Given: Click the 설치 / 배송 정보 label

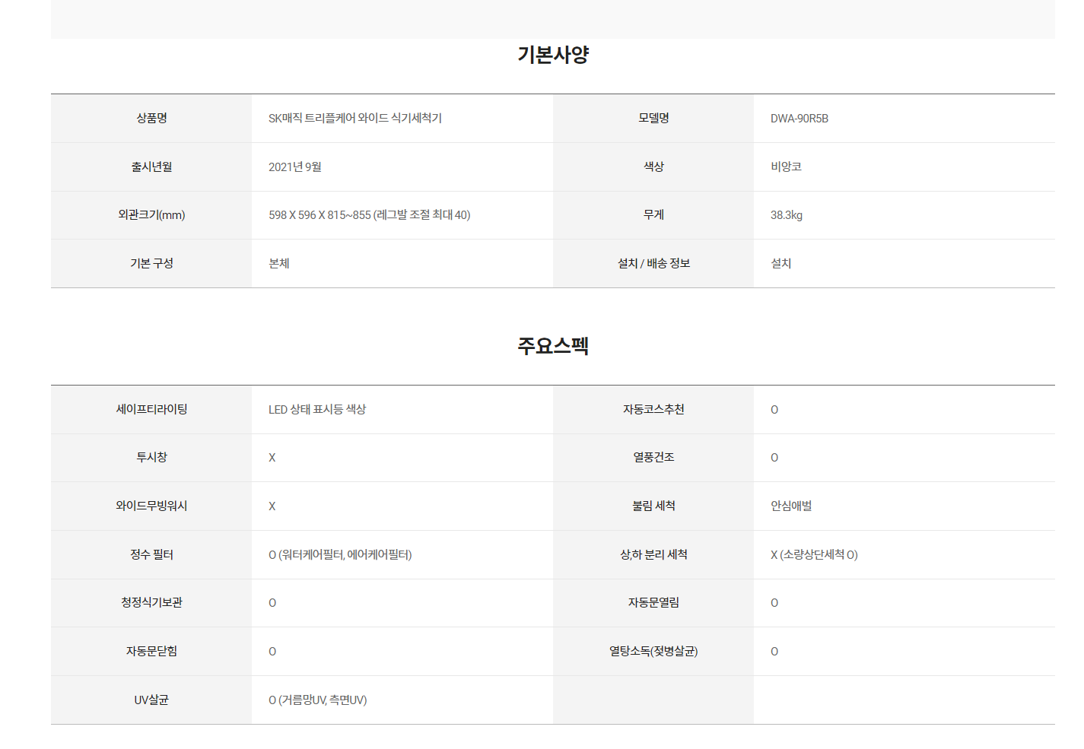Looking at the screenshot, I should point(653,263).
